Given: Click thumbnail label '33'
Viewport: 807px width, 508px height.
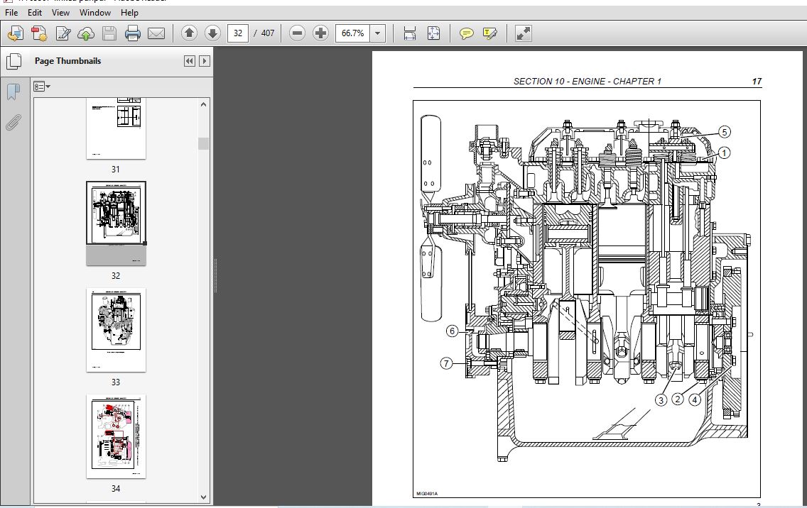Looking at the screenshot, I should click(x=116, y=382).
